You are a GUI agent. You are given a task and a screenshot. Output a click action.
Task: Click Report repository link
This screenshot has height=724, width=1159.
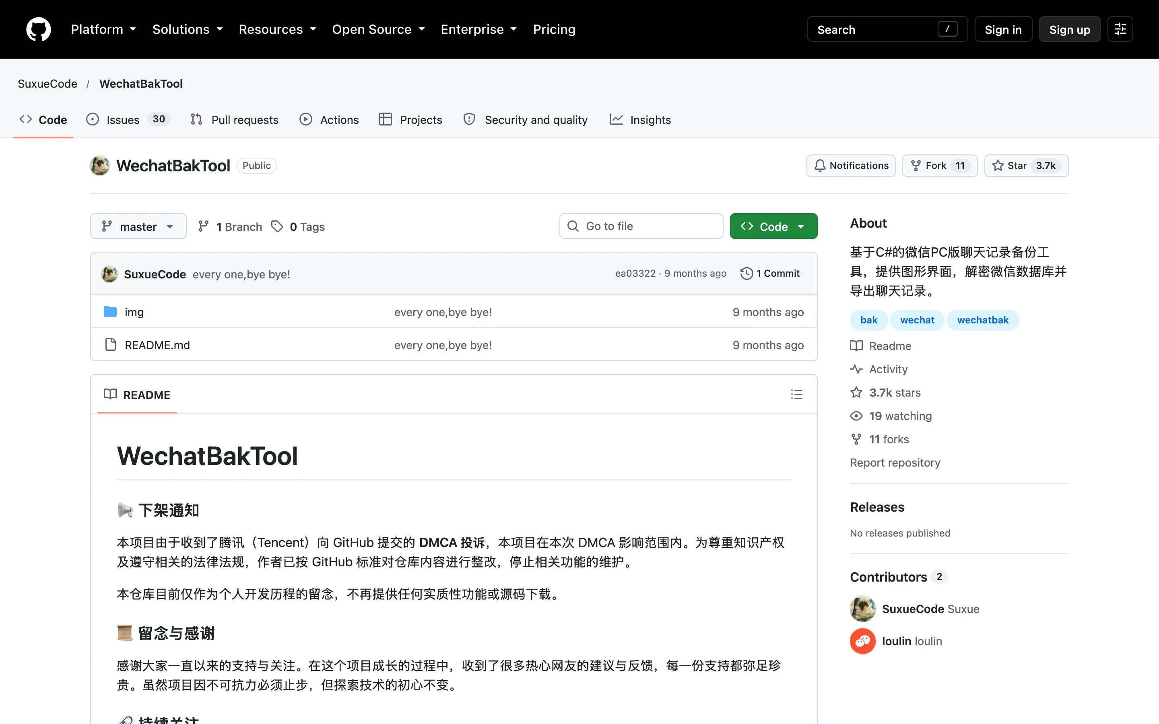895,463
